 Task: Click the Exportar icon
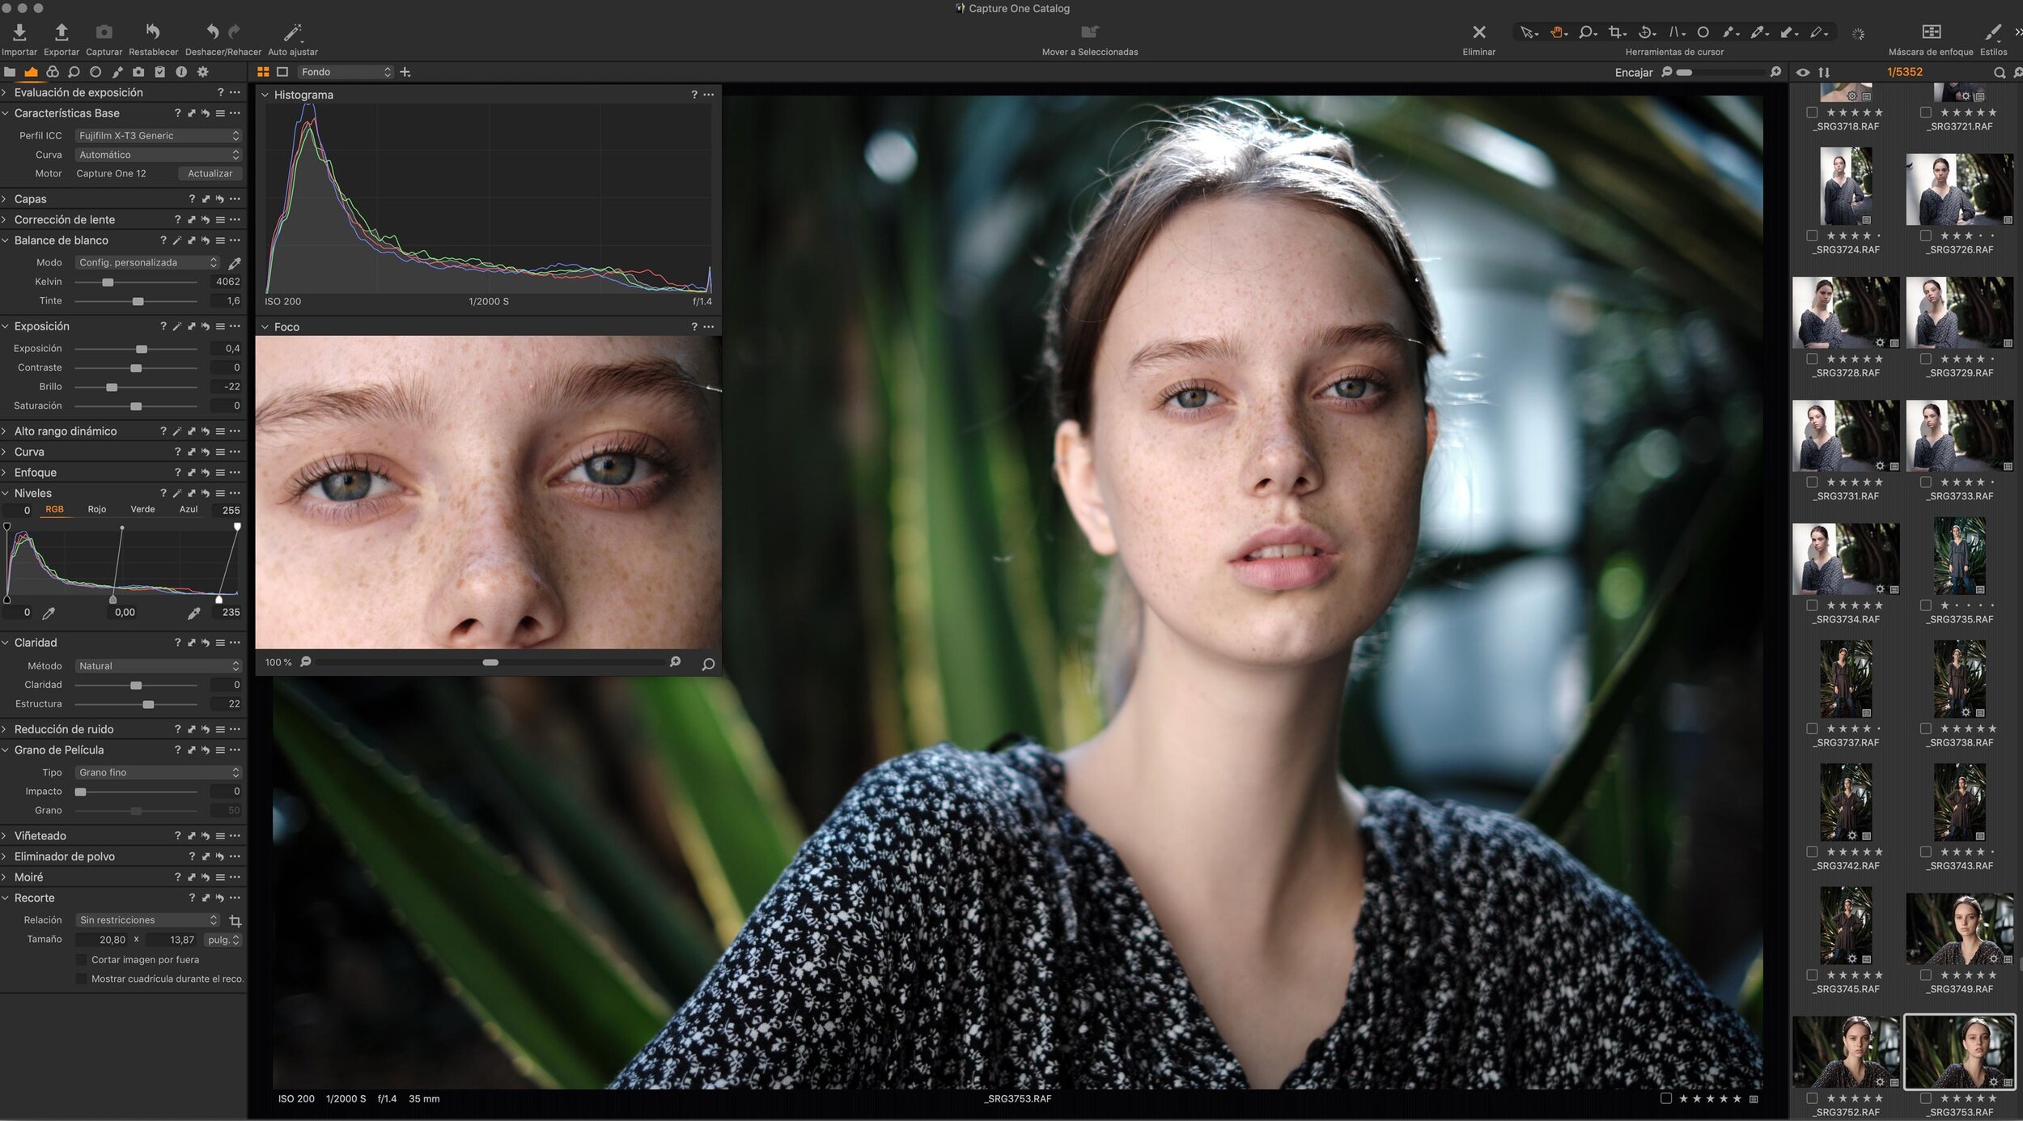click(x=61, y=32)
